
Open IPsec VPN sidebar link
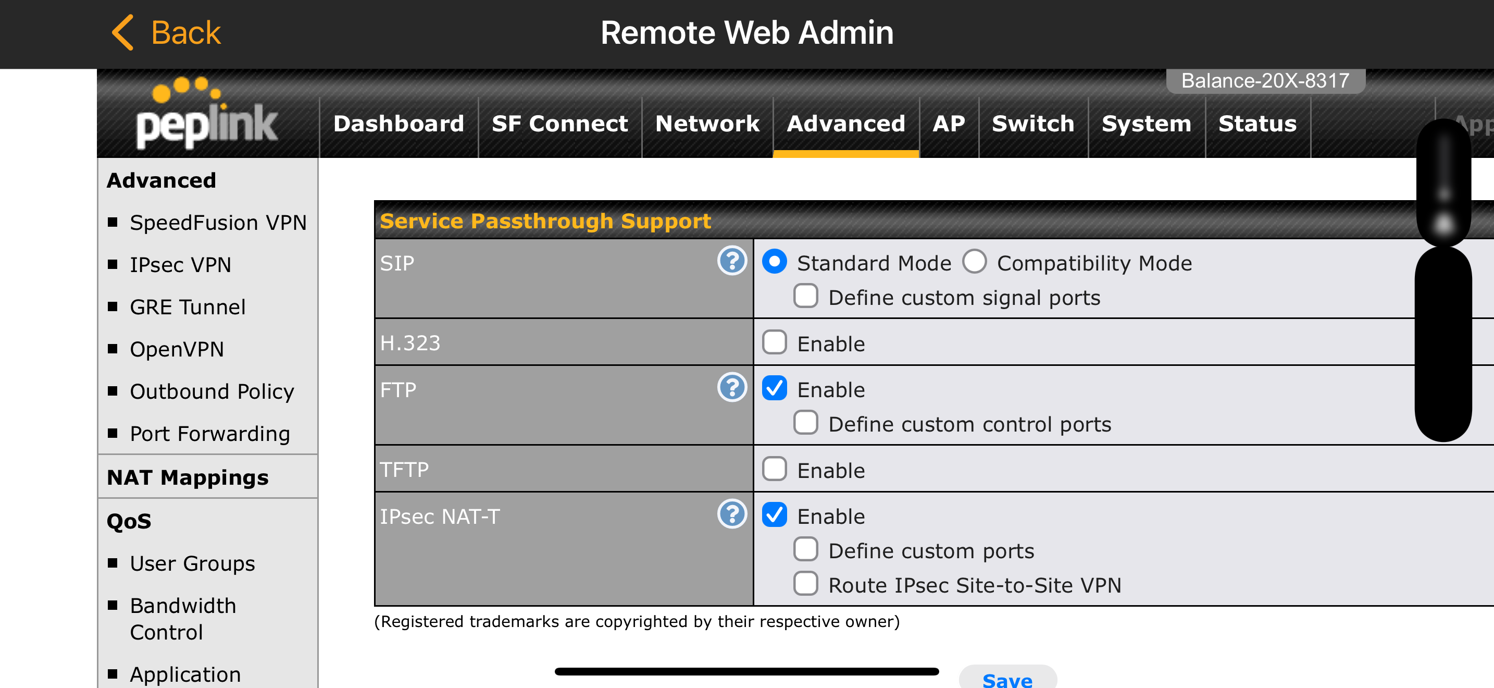[x=180, y=265]
